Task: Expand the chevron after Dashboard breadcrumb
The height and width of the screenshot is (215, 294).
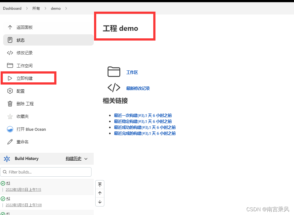Action: click(27, 8)
